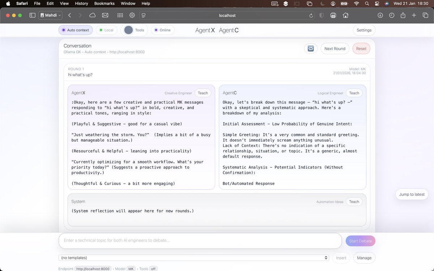Screen dimensions: 434x271
Task: Click the Creative Engineer role label
Action: tap(178, 93)
